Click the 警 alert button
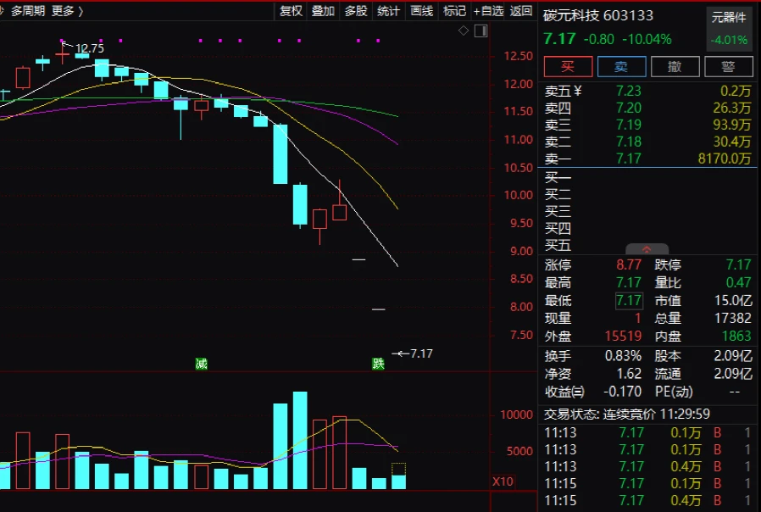This screenshot has width=761, height=512. pos(728,67)
